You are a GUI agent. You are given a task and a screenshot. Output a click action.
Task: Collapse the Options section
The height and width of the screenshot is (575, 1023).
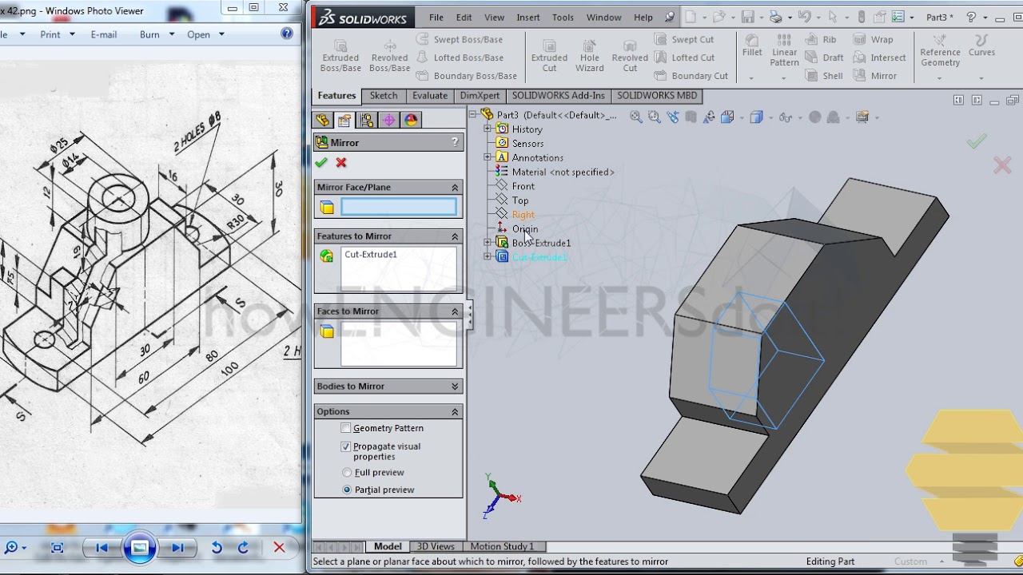455,412
